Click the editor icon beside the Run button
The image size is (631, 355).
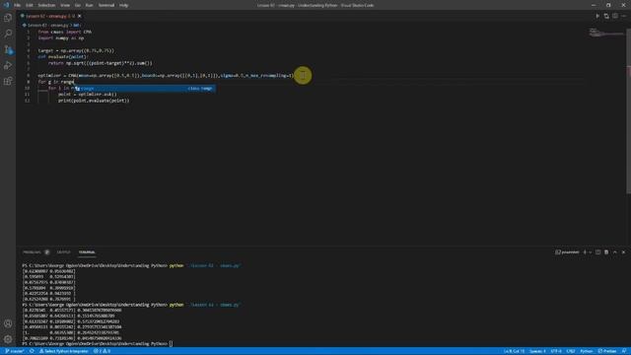pyautogui.click(x=606, y=16)
